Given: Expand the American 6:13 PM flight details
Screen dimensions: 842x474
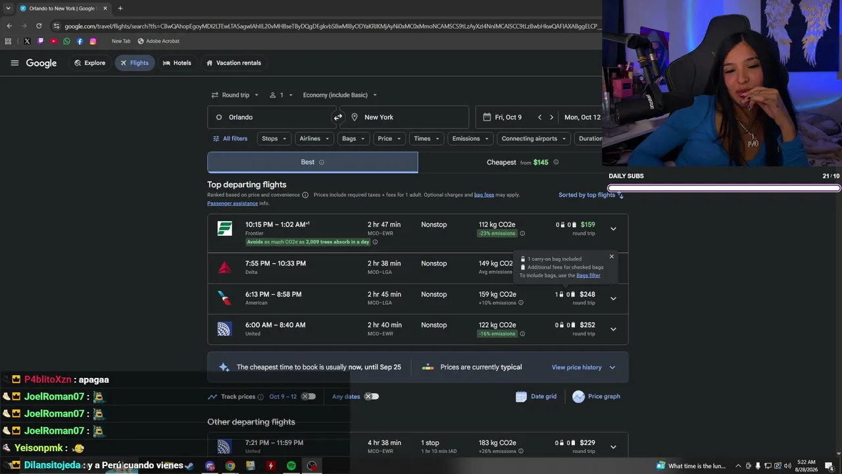Looking at the screenshot, I should [613, 298].
